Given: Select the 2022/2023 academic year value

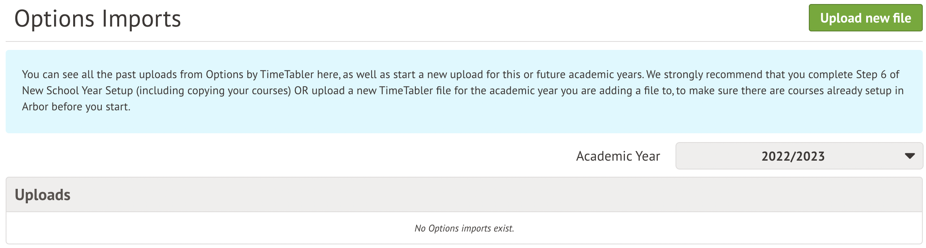Looking at the screenshot, I should (x=793, y=156).
